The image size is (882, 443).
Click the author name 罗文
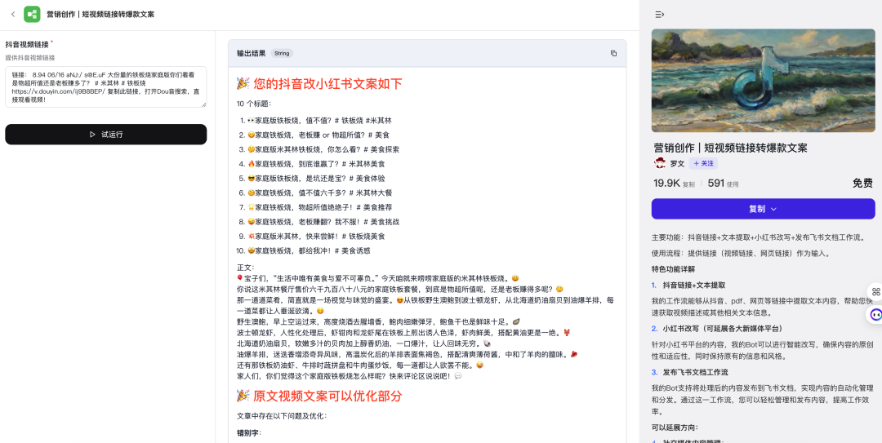pos(677,164)
